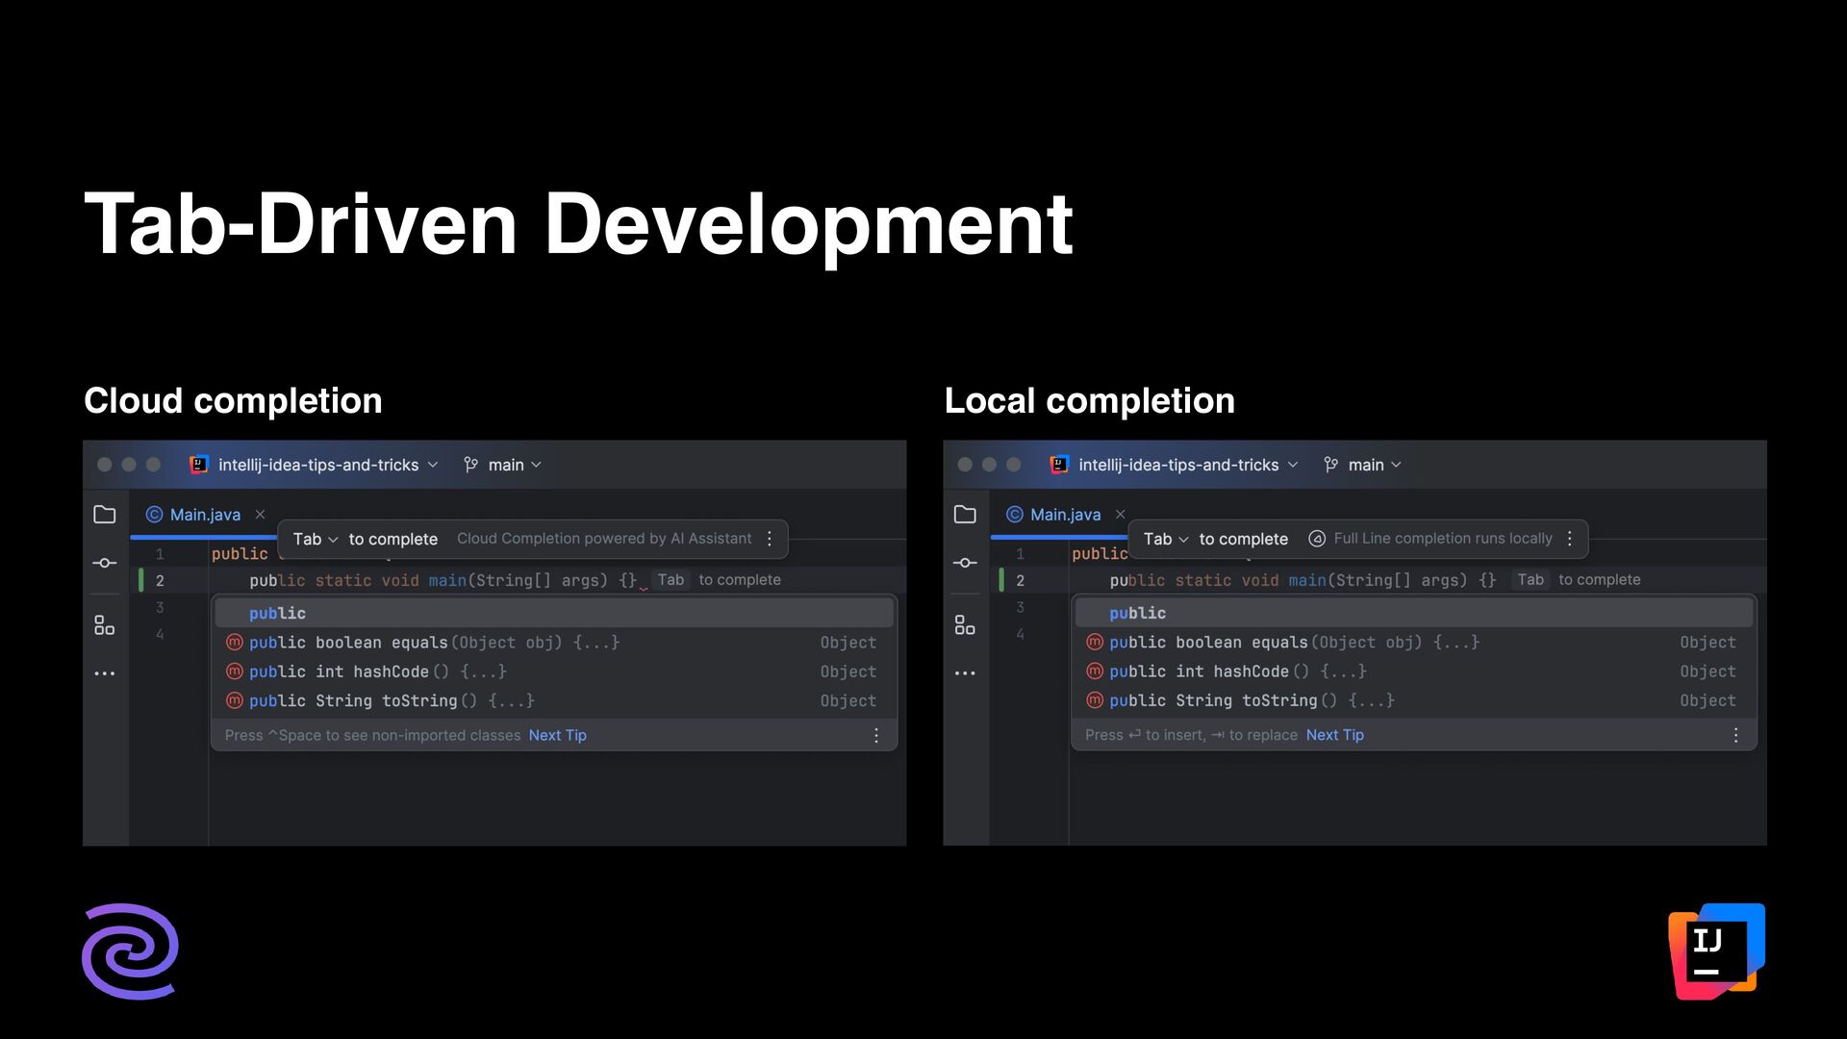Open Project folder icon in Cloud completion window
This screenshot has height=1039, width=1847.
(105, 515)
